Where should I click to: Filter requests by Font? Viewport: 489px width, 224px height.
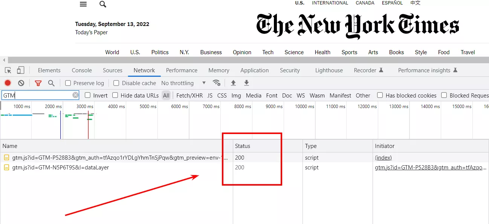pyautogui.click(x=272, y=96)
